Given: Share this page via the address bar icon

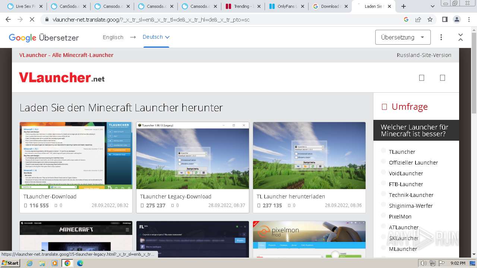Looking at the screenshot, I should pyautogui.click(x=418, y=20).
